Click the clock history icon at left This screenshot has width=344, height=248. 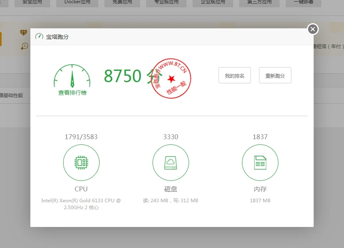click(25, 46)
